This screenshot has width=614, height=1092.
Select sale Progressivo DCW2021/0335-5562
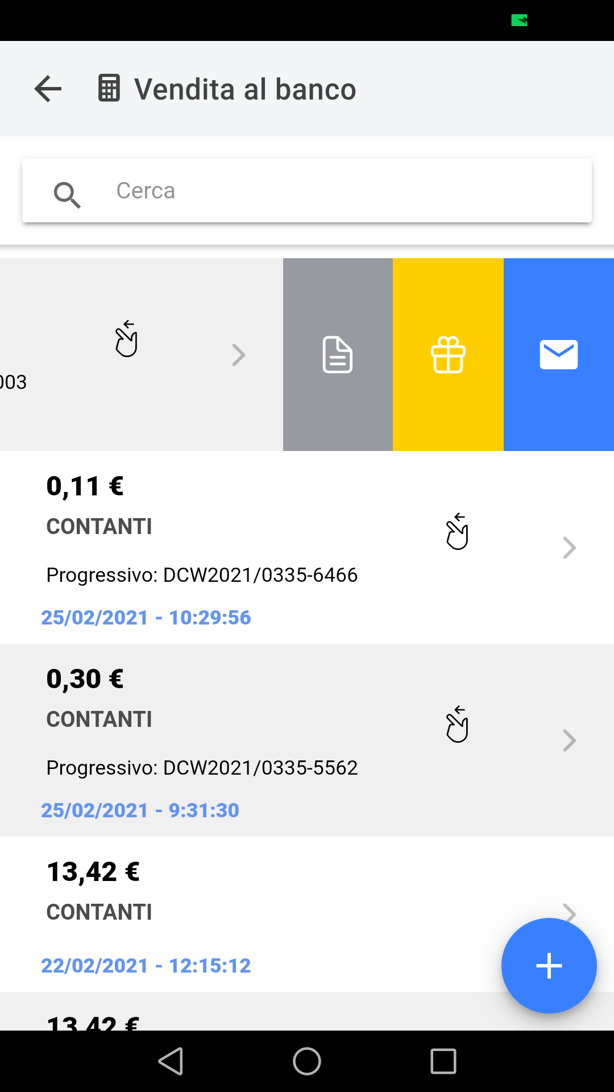(x=202, y=768)
